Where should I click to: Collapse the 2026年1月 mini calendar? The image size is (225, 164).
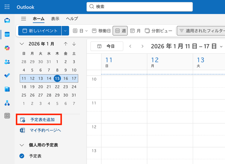click(x=22, y=44)
